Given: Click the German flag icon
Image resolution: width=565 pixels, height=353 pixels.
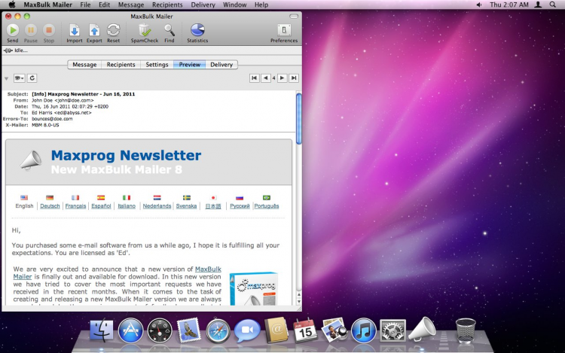Looking at the screenshot, I should pyautogui.click(x=50, y=197).
